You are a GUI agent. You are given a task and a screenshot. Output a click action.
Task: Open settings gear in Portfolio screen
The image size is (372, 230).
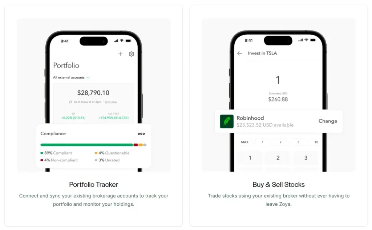click(132, 54)
